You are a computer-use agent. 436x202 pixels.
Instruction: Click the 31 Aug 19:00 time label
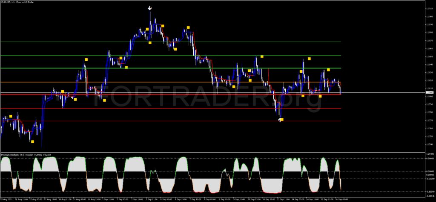pyautogui.click(x=93, y=199)
